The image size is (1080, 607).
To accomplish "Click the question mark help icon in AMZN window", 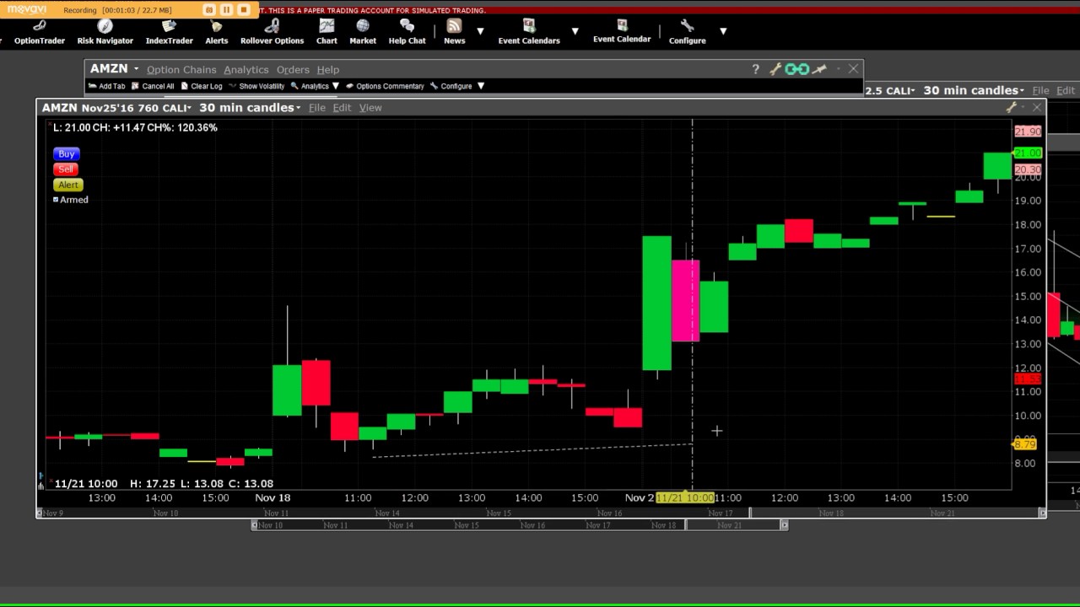I will 755,69.
